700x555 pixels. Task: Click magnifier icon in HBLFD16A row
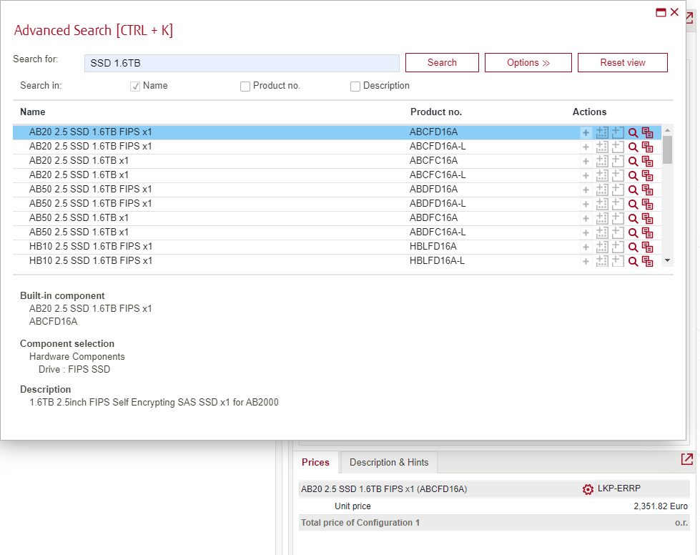[x=633, y=247]
